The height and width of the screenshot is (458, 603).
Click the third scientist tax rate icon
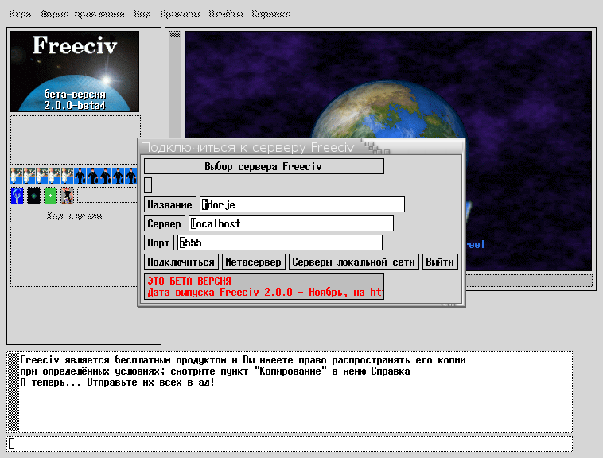pyautogui.click(x=42, y=176)
